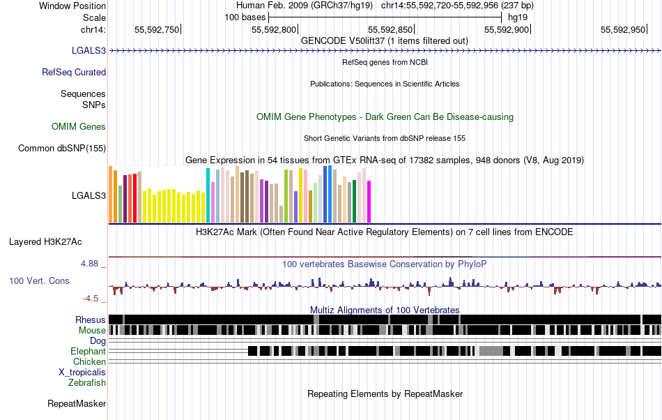
Task: Click Publications: Sequences in Scientific Articles title
Action: (385, 84)
